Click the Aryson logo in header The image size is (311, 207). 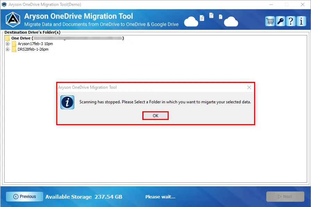pyautogui.click(x=13, y=20)
